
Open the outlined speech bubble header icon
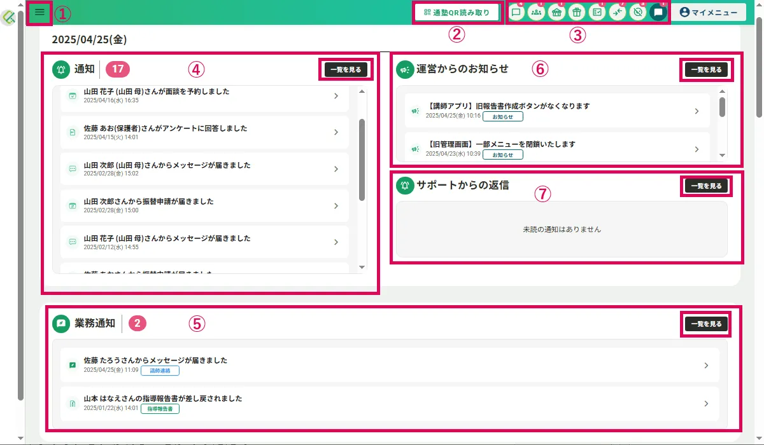coord(516,12)
